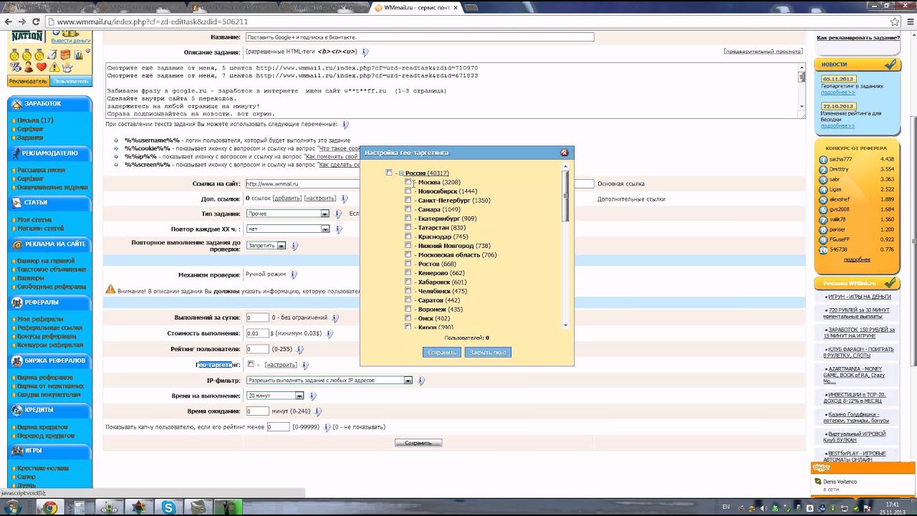Check the Ростов checkbox
917x516 pixels.
click(x=408, y=264)
